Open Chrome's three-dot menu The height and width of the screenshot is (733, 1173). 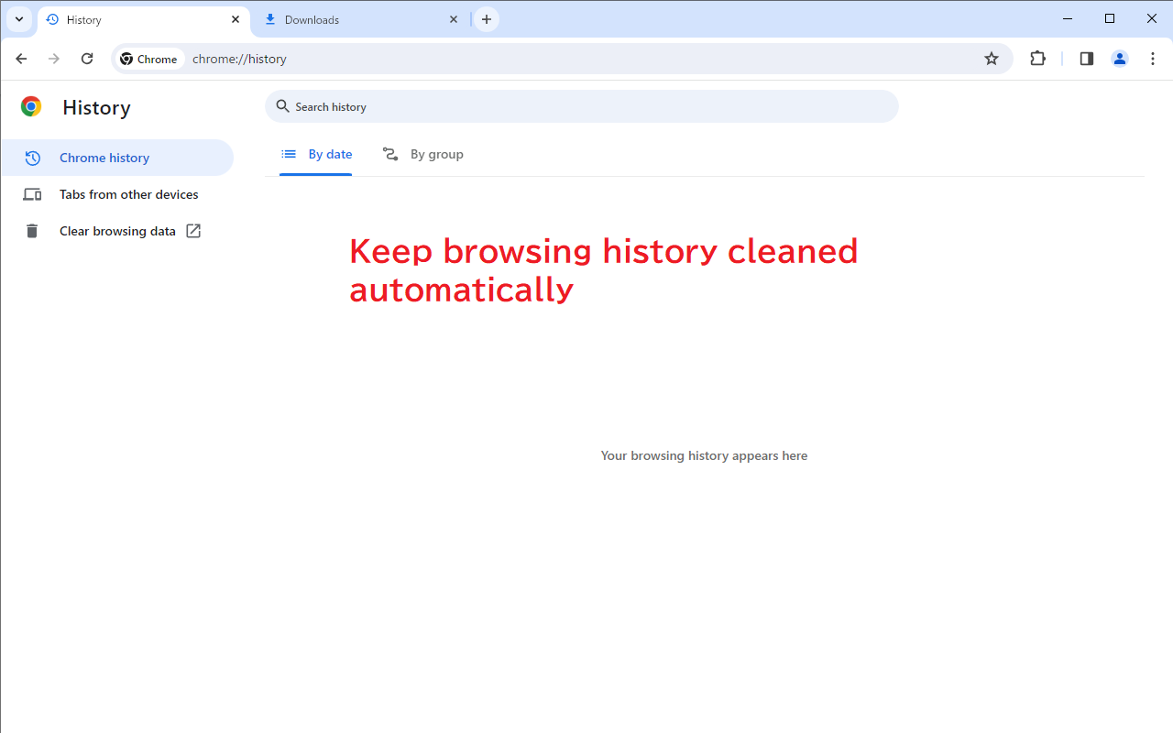pos(1152,58)
